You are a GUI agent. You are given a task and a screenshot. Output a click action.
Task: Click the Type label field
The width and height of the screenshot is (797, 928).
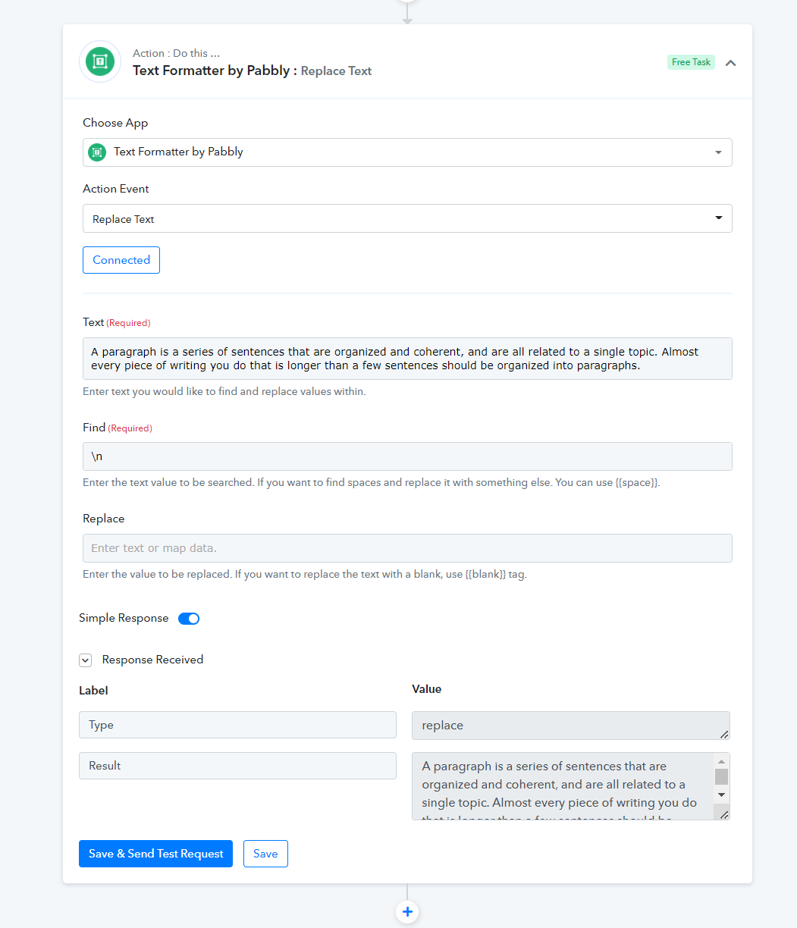(237, 725)
